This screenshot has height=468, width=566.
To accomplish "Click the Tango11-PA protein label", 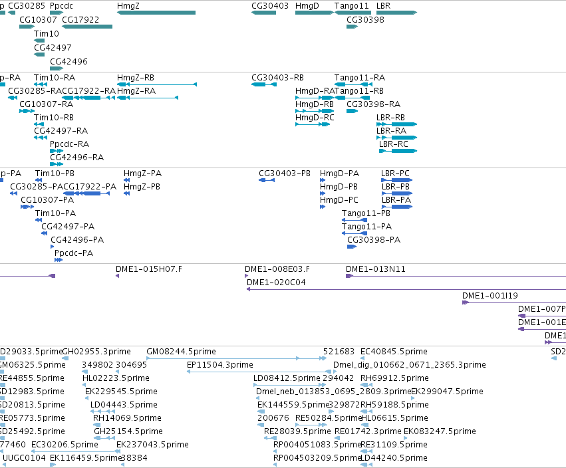I will (366, 227).
